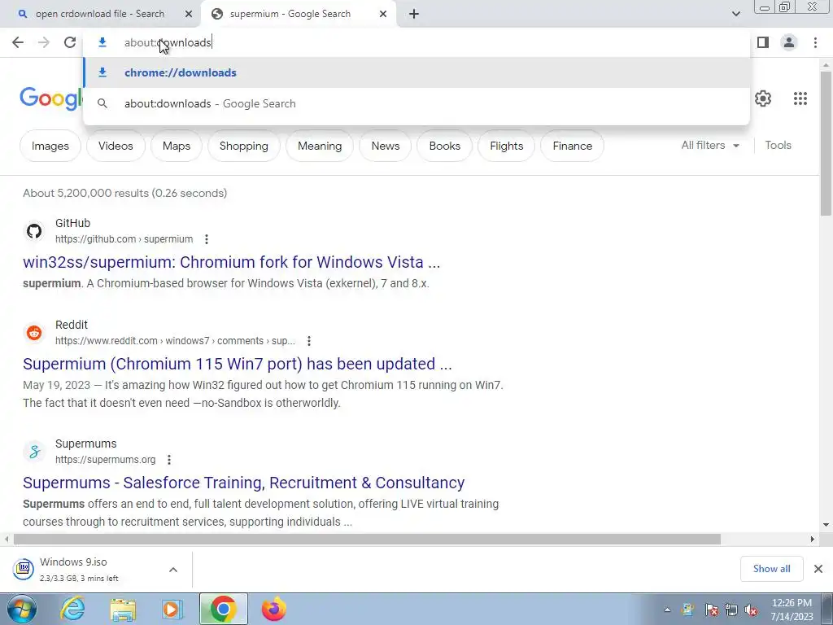
Task: Click the Google logo
Action: (x=51, y=98)
